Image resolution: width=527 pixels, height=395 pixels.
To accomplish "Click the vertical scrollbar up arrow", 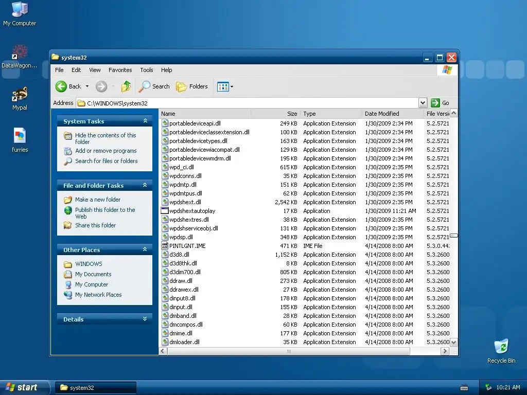I will click(x=453, y=113).
